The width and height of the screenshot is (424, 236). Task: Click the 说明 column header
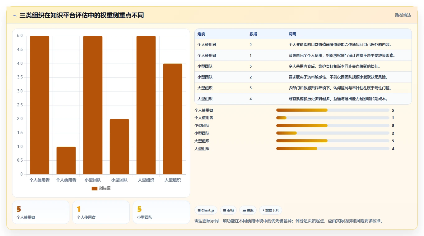pos(292,34)
